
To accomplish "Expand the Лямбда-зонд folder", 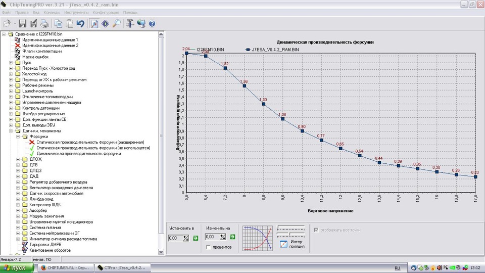I will coord(18,199).
